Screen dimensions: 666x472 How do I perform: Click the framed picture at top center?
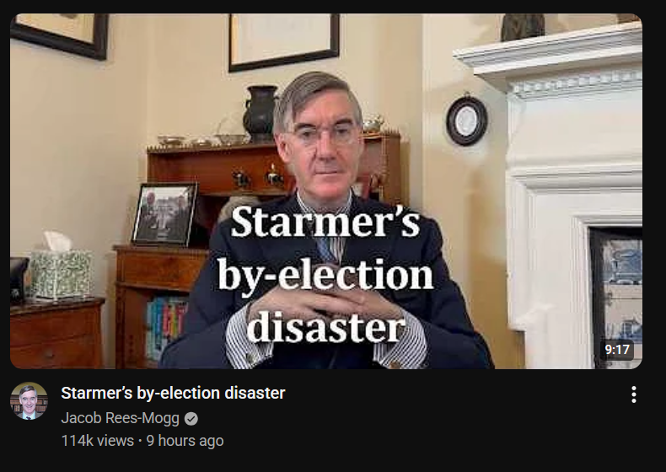point(284,41)
